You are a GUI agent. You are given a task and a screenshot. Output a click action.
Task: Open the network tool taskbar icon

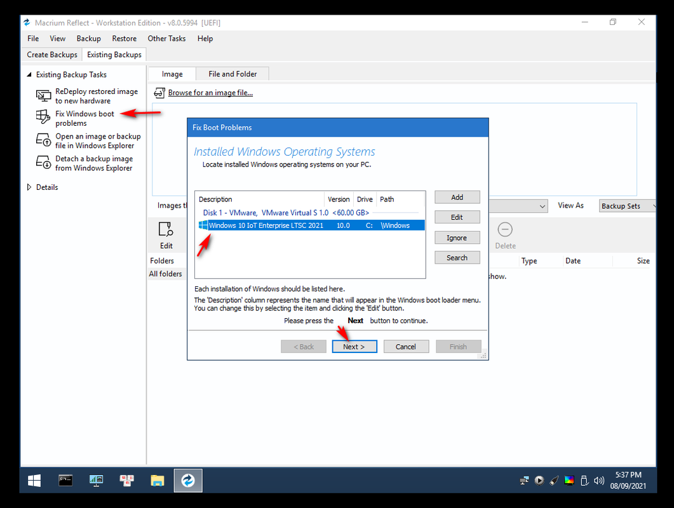(127, 481)
